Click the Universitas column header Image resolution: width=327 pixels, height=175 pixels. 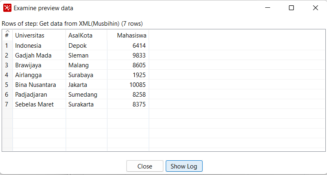(x=39, y=35)
